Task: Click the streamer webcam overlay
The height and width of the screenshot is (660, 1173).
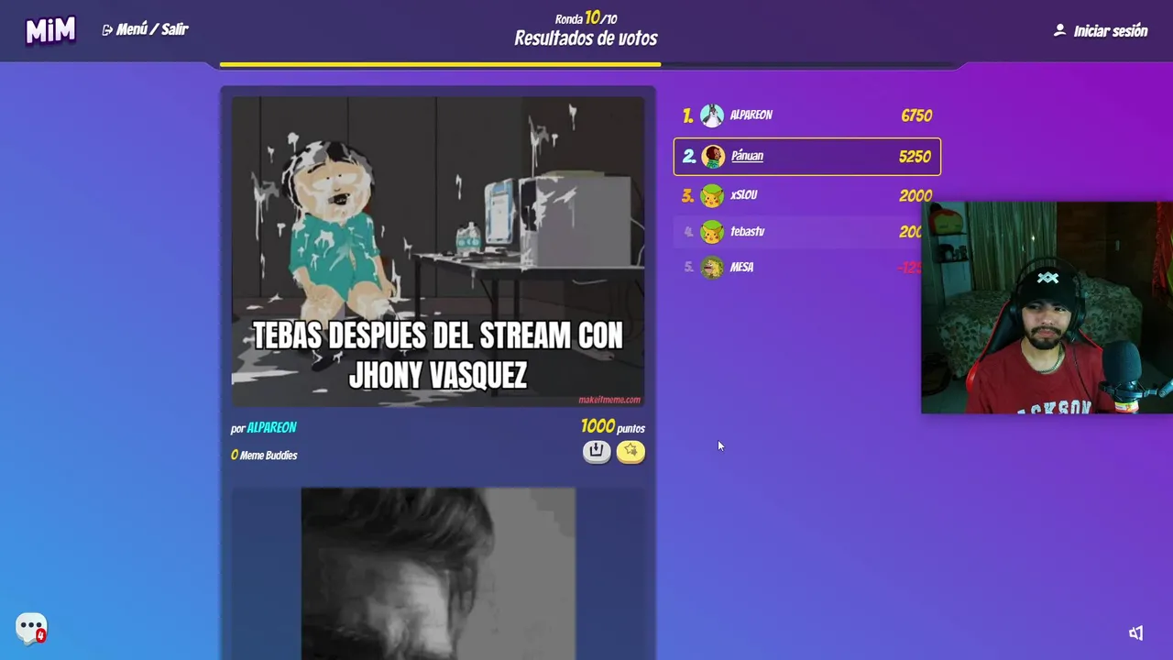Action: (x=1047, y=307)
